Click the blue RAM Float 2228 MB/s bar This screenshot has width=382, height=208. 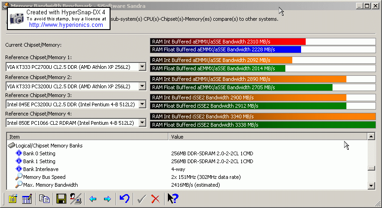click(x=226, y=49)
